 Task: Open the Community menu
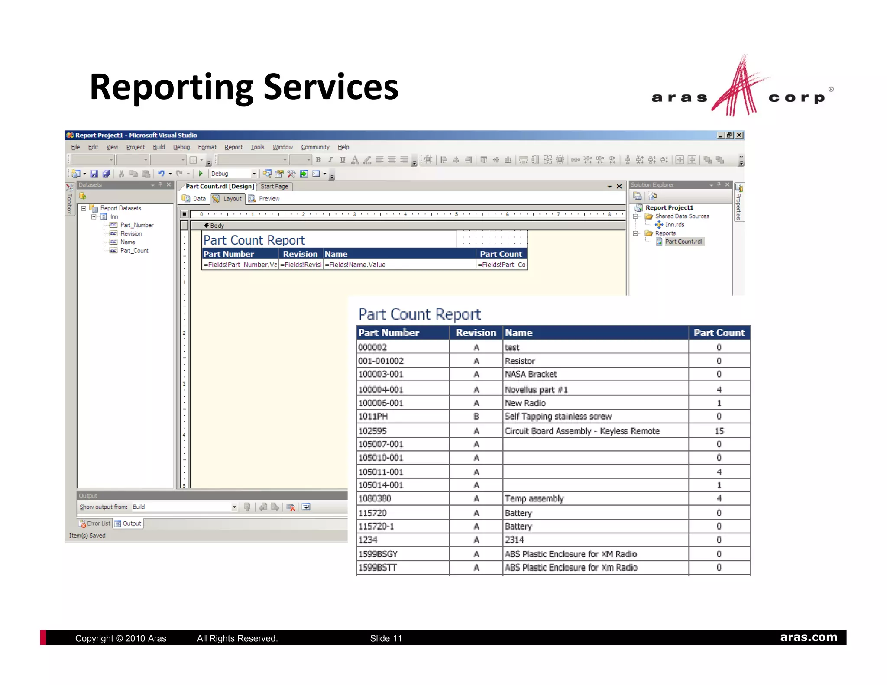[315, 147]
